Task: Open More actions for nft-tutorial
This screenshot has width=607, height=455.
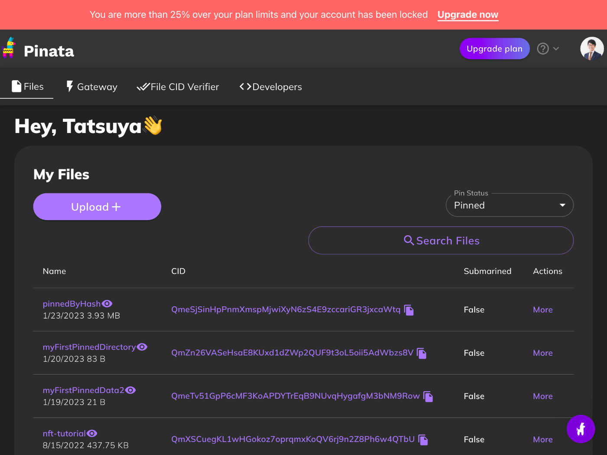Action: pos(543,439)
